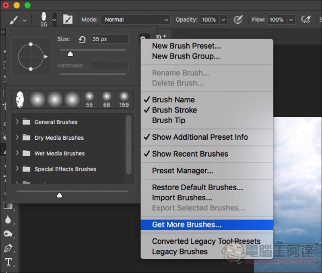Click the Wet Media Brushes folder icon
Image resolution: width=322 pixels, height=273 pixels.
point(26,153)
